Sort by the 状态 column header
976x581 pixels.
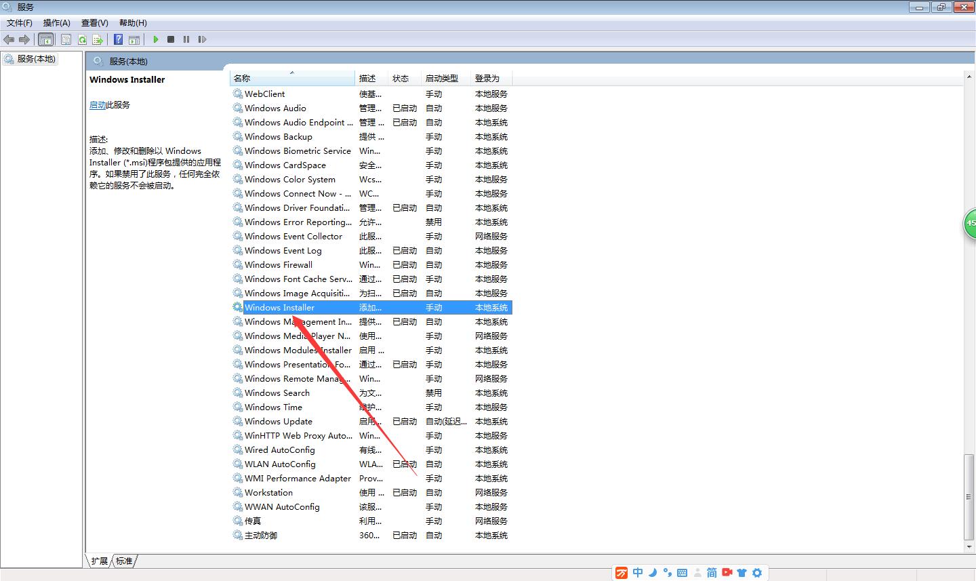(x=405, y=79)
